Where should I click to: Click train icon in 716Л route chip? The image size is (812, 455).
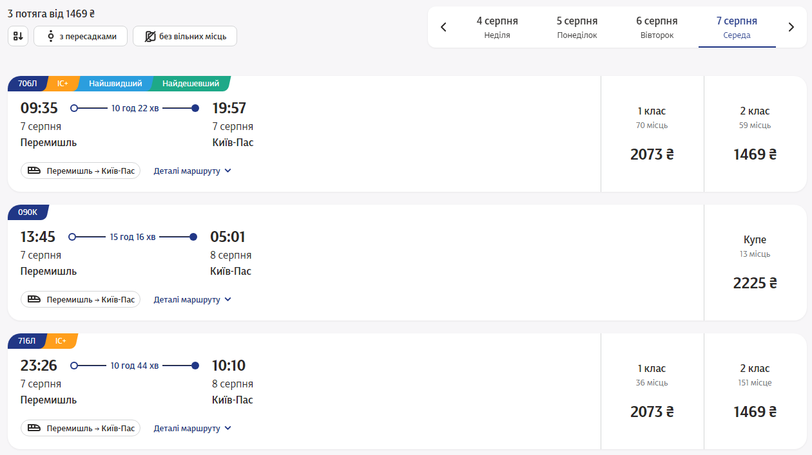[x=34, y=428]
